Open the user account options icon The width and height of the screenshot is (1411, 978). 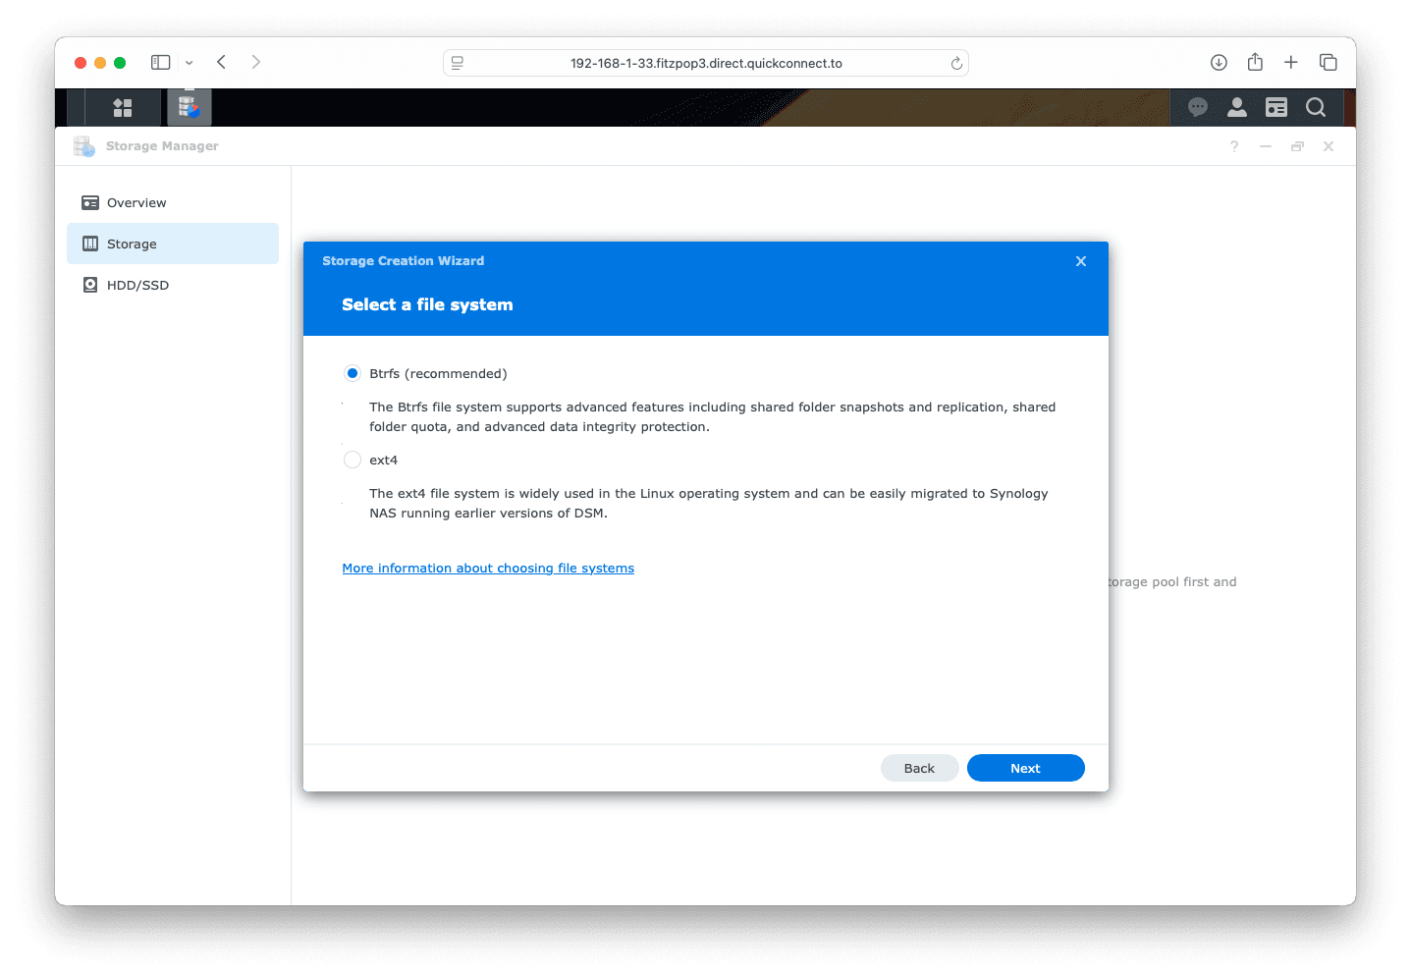click(1236, 107)
